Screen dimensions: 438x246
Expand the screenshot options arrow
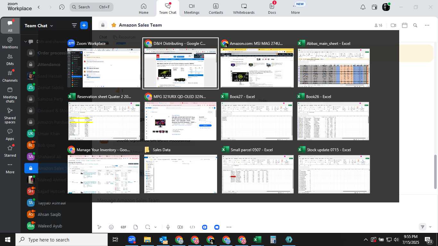point(156,227)
